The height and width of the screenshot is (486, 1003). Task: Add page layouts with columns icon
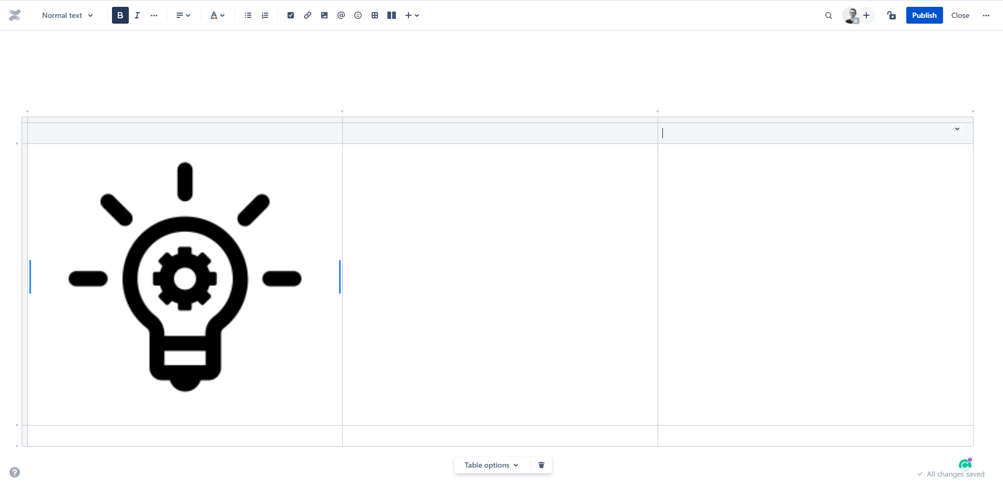pyautogui.click(x=392, y=15)
